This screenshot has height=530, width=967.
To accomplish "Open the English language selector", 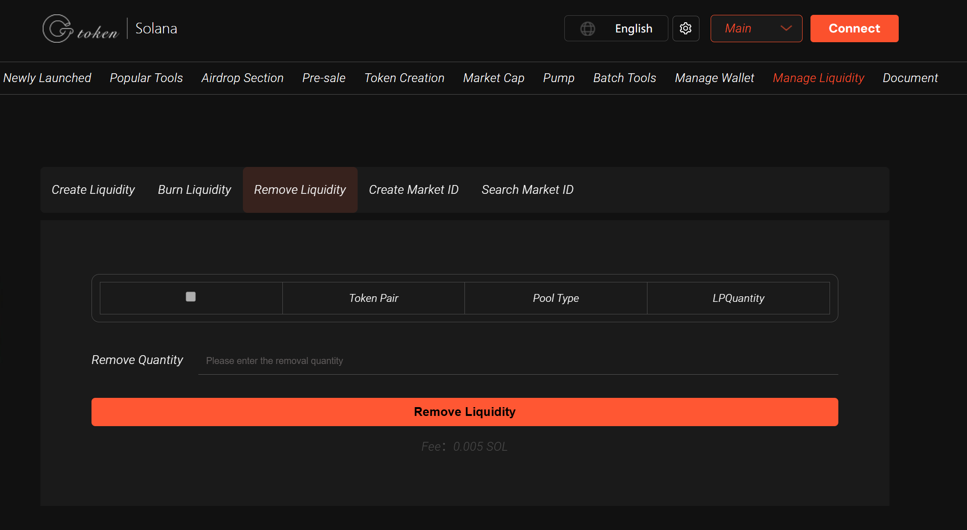I will point(634,28).
